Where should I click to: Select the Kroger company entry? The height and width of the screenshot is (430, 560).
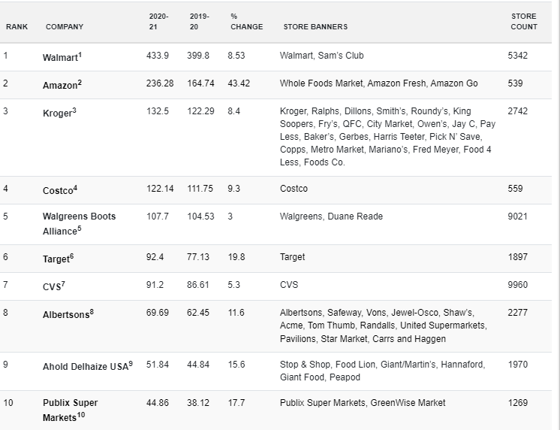pos(59,112)
